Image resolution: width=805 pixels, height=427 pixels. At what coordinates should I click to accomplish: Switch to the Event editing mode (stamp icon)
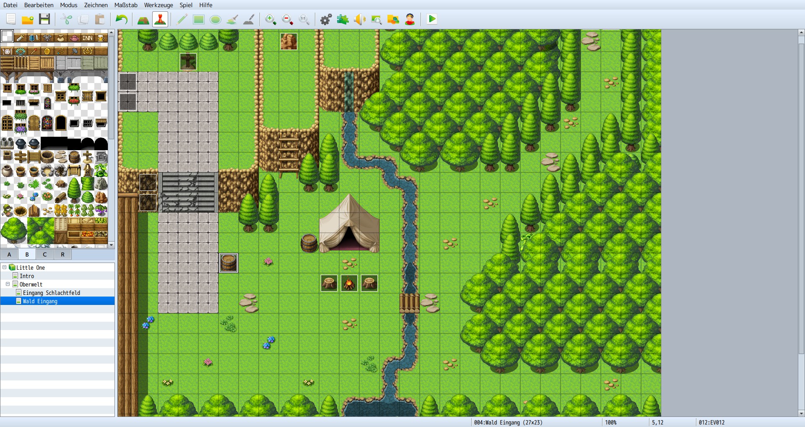(x=160, y=19)
